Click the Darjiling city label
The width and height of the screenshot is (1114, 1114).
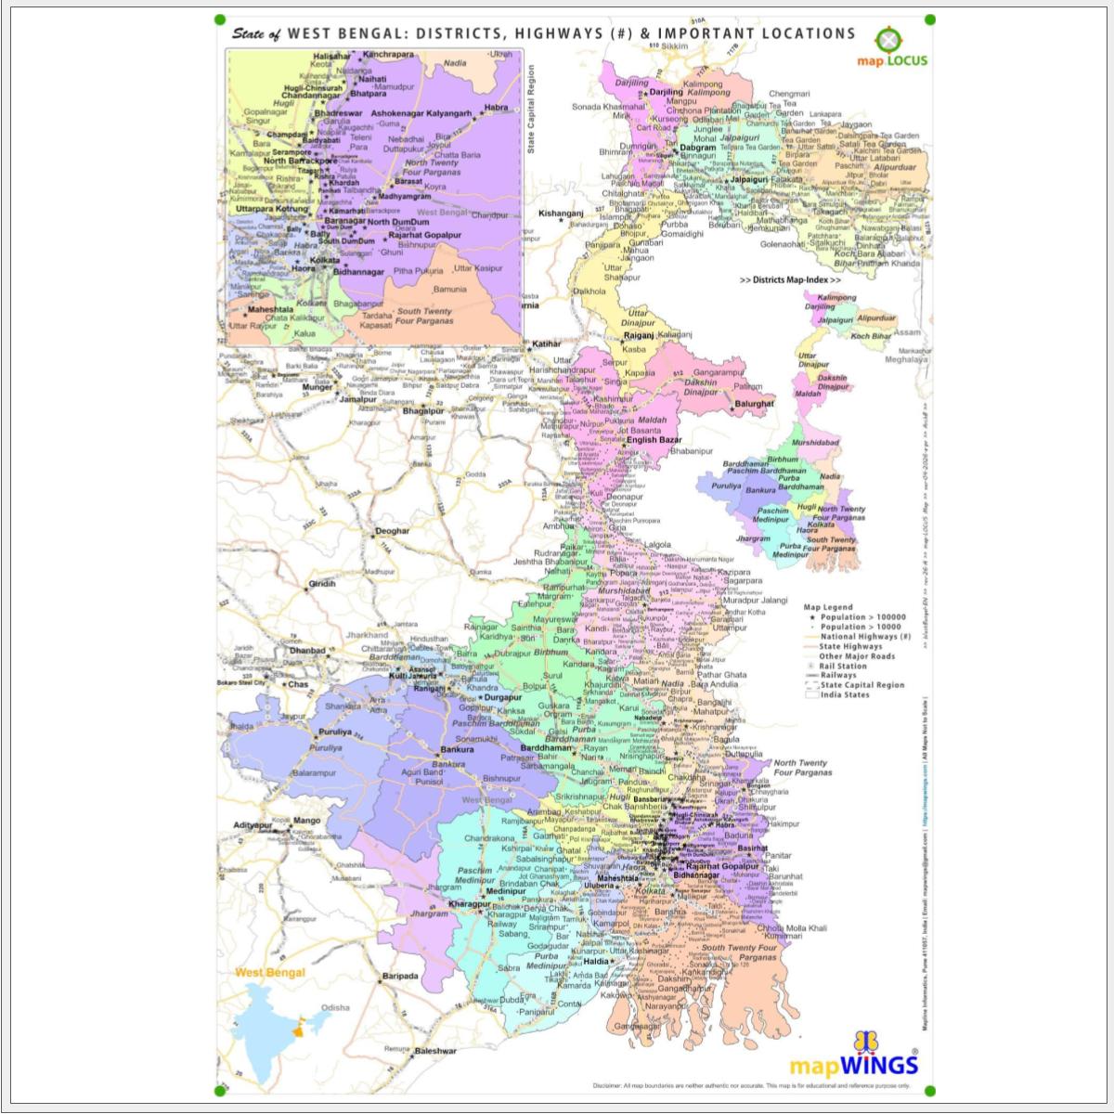tap(667, 93)
